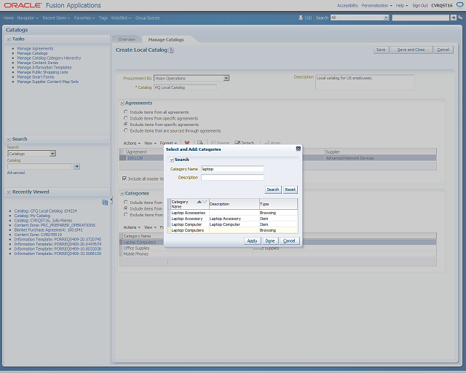The height and width of the screenshot is (373, 466).
Task: Click the dialog Description input field
Action: pos(232,177)
